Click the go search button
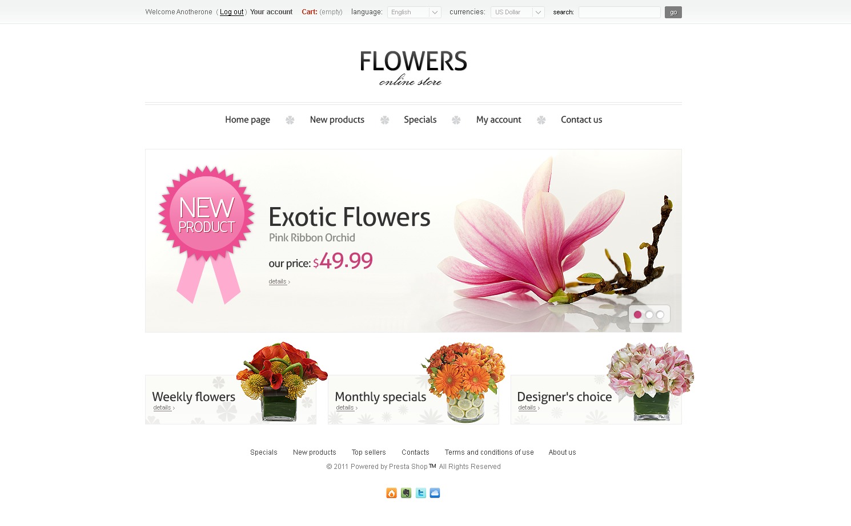The width and height of the screenshot is (851, 526). pyautogui.click(x=673, y=12)
